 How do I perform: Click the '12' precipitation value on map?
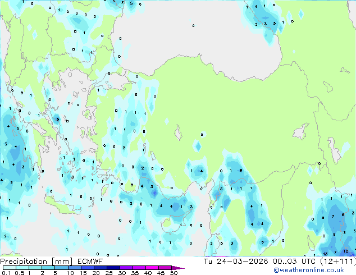345,251
